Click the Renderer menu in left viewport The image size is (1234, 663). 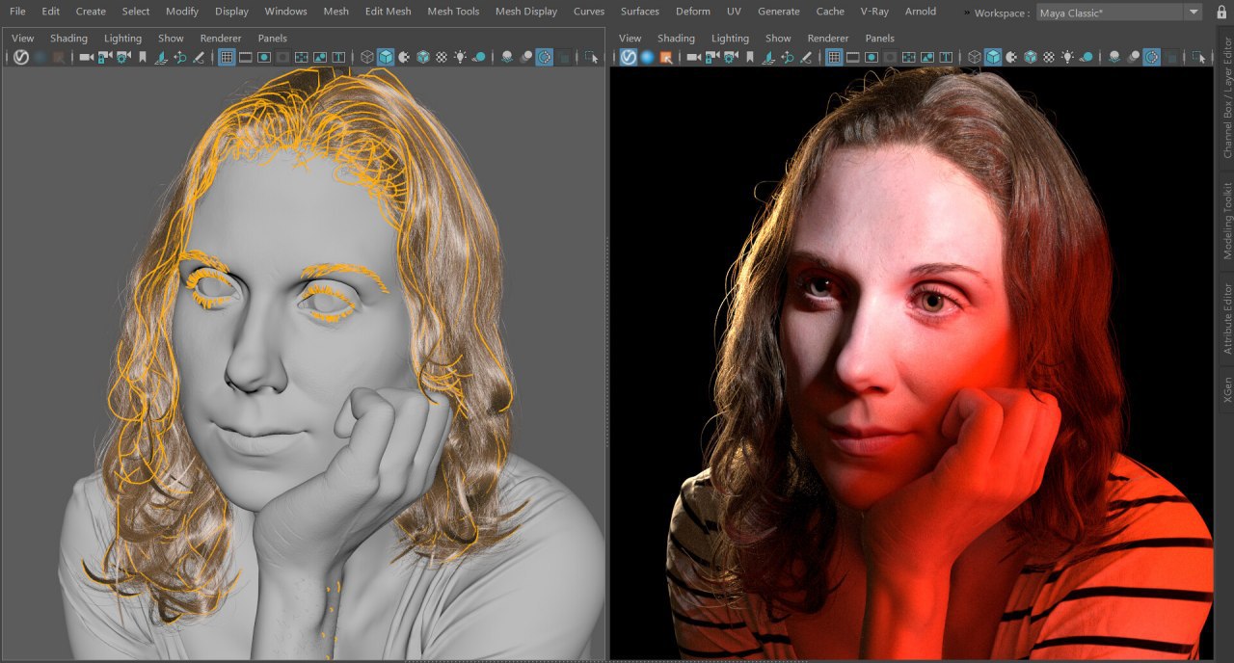tap(221, 39)
